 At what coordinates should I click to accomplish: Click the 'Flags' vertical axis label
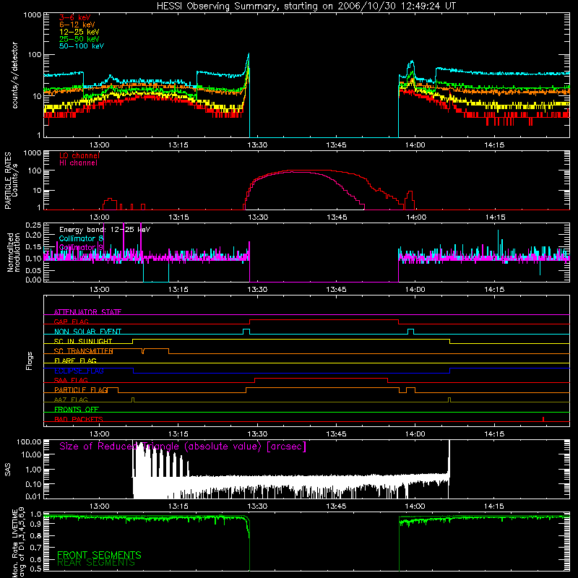point(30,361)
